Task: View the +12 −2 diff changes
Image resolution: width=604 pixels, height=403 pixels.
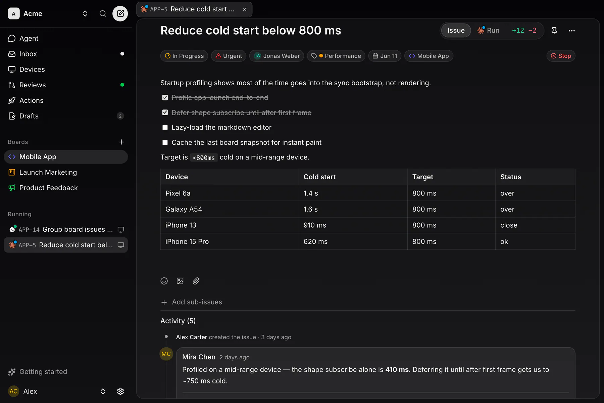Action: [x=524, y=31]
